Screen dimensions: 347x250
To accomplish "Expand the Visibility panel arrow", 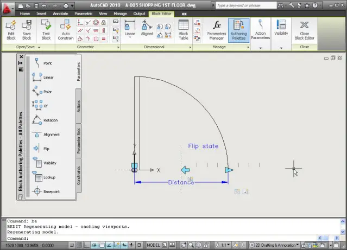I will tap(281, 48).
